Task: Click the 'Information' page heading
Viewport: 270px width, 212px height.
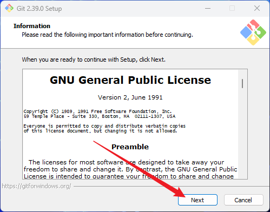Action: pos(32,26)
